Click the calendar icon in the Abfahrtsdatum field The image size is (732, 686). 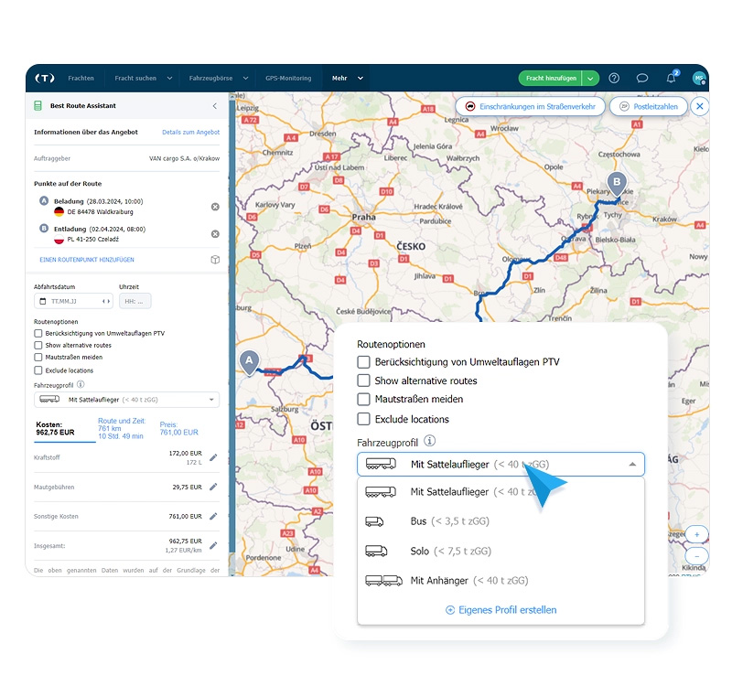pos(43,302)
